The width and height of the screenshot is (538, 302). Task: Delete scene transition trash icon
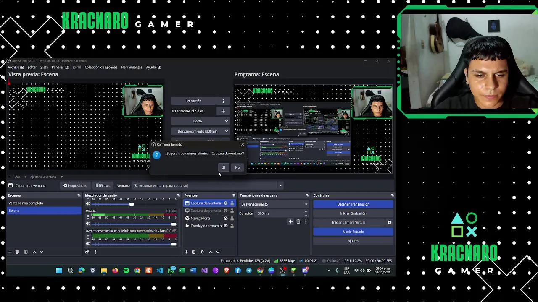point(298,221)
